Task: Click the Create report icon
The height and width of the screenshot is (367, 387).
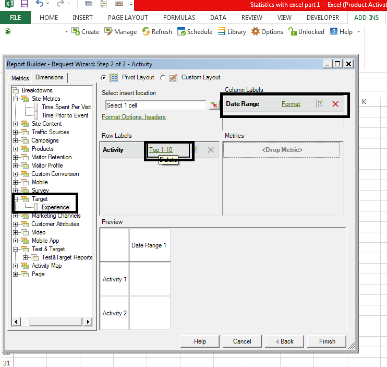Action: tap(76, 32)
